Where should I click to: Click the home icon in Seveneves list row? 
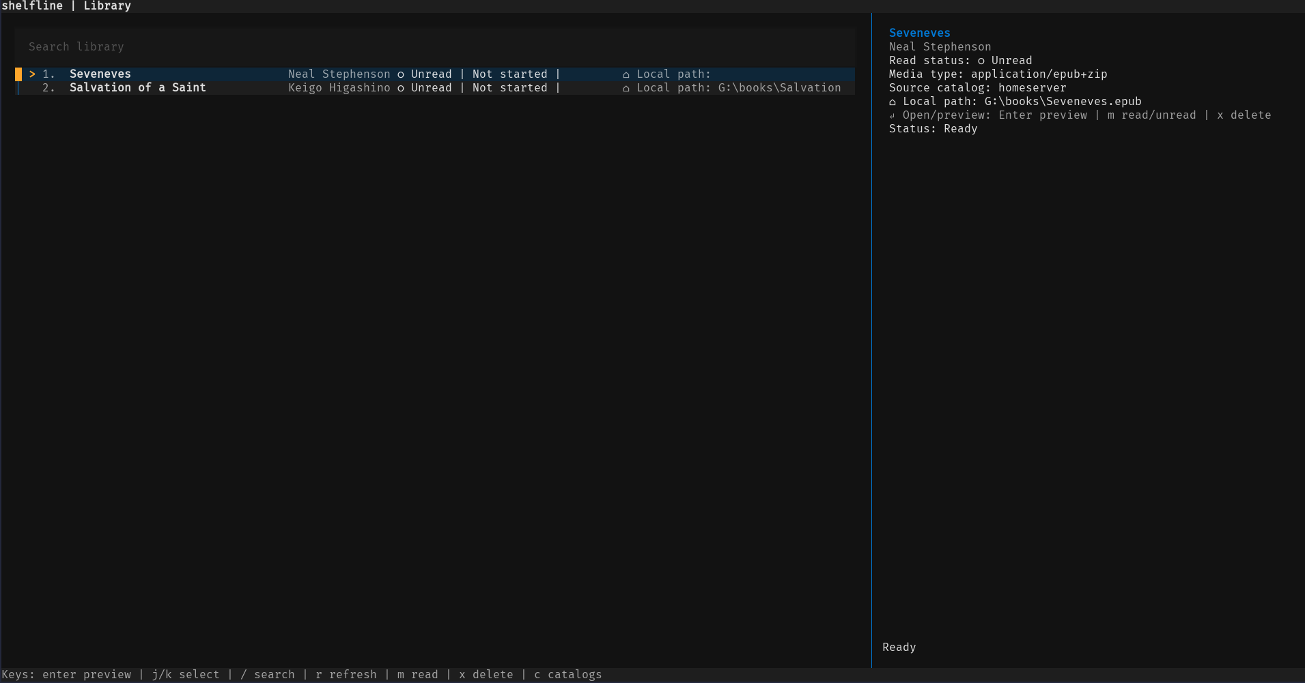click(x=626, y=74)
